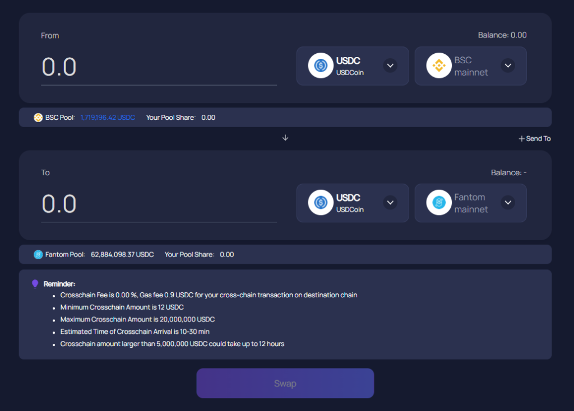Click the Crosschain Fee reminder line

[209, 295]
